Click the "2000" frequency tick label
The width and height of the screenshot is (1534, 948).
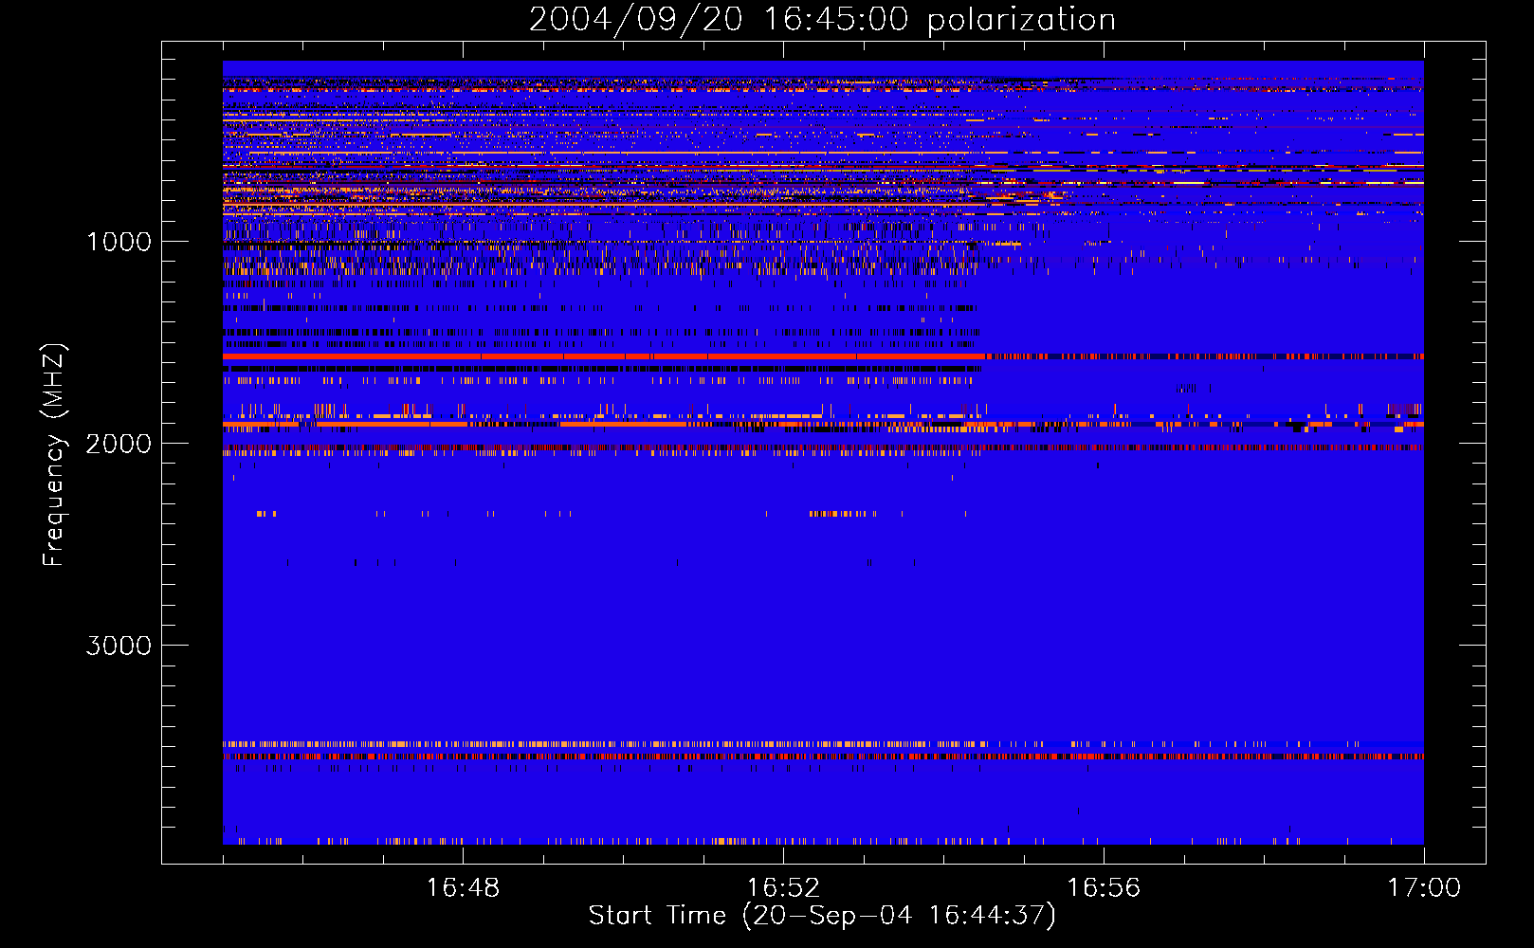pyautogui.click(x=119, y=444)
